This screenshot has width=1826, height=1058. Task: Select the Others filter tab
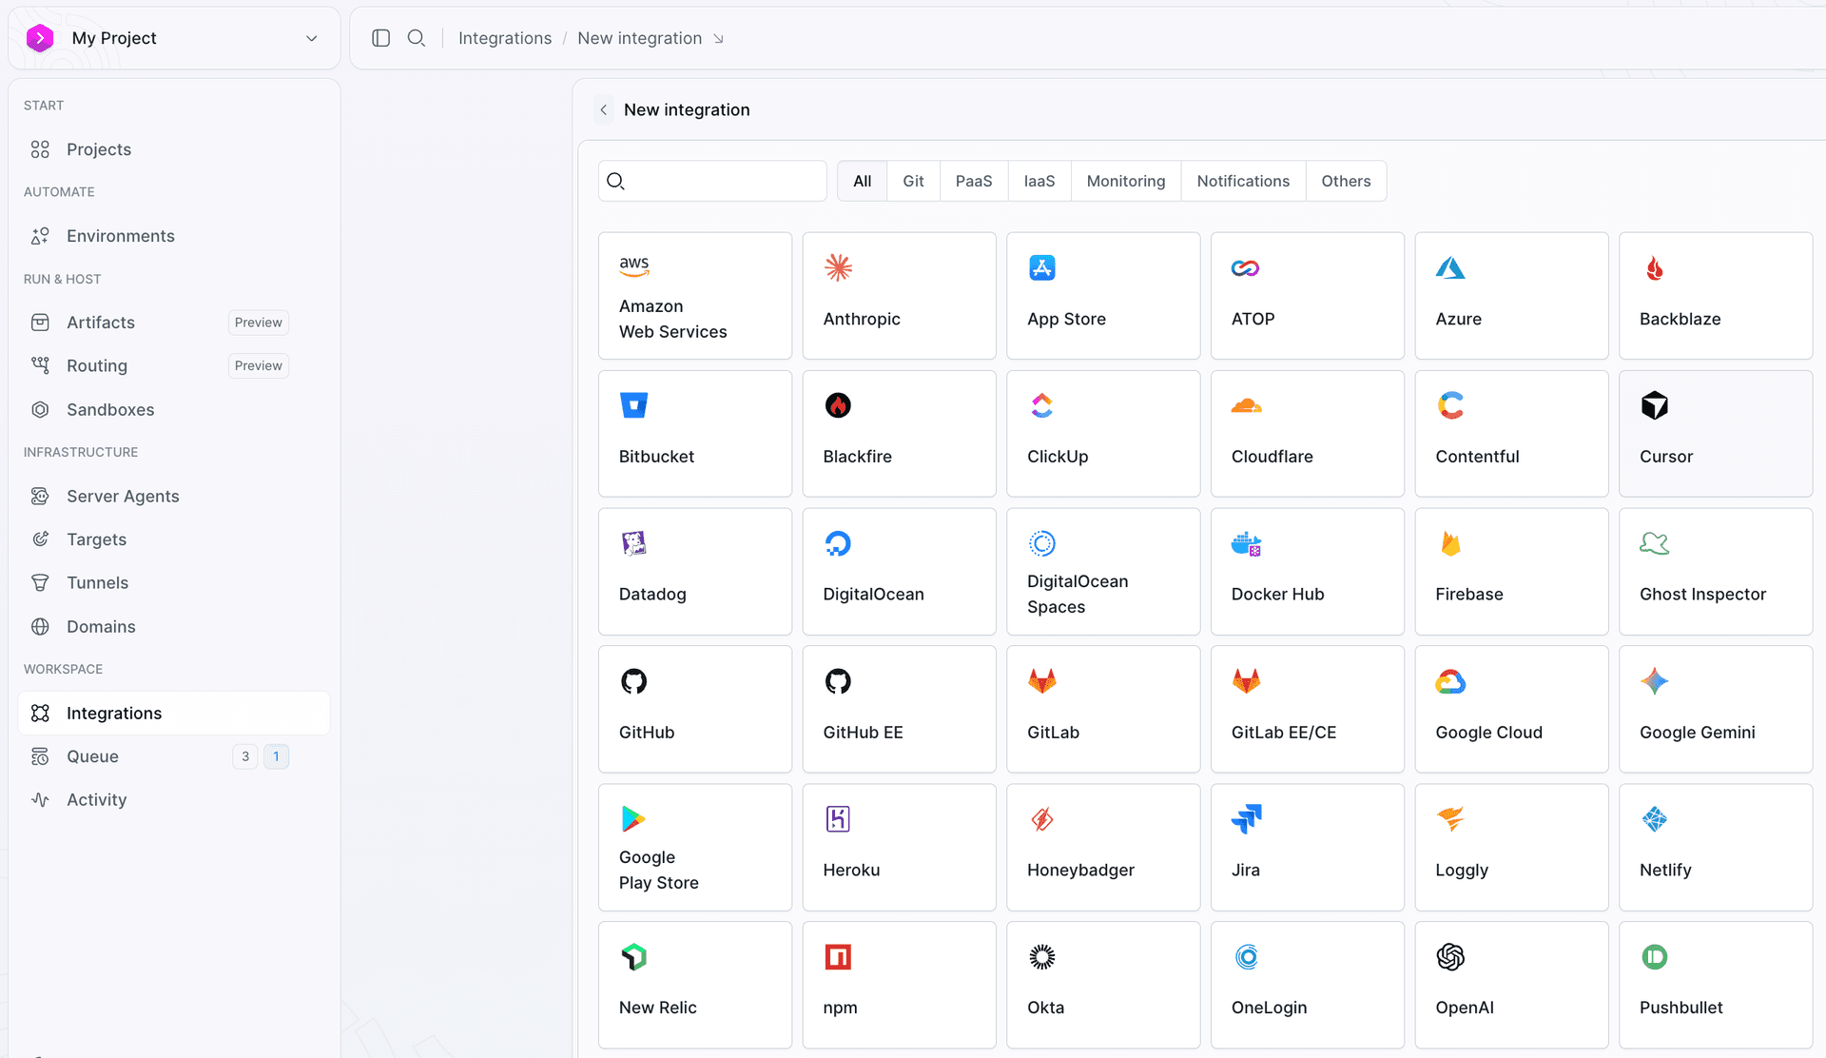pyautogui.click(x=1346, y=181)
